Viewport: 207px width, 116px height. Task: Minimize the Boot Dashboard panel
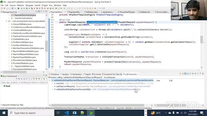point(44,75)
